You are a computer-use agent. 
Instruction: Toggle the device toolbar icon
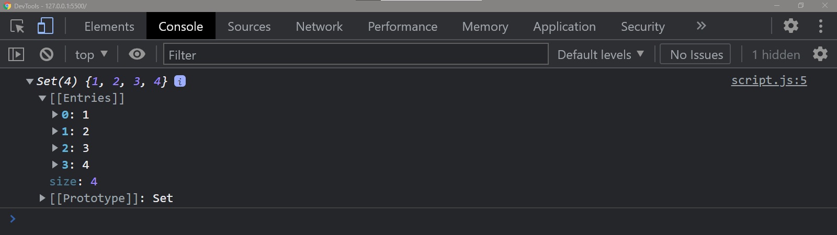click(46, 26)
